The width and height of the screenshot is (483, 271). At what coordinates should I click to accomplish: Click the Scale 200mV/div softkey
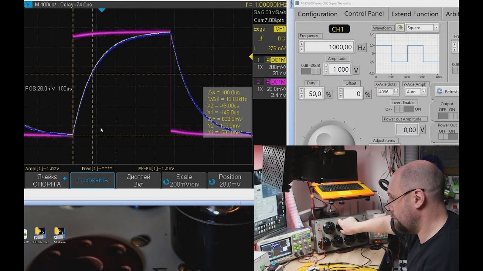pos(184,180)
